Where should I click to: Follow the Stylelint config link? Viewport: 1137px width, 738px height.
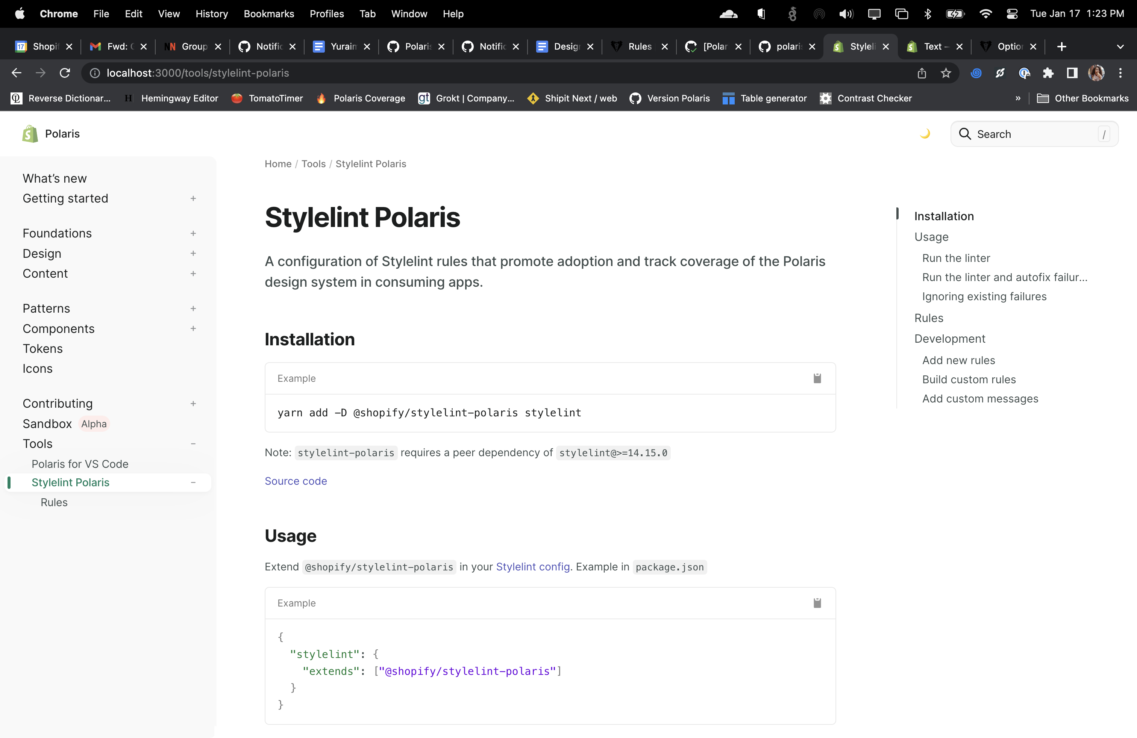point(533,567)
